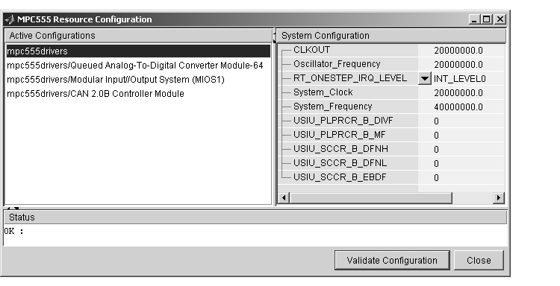Select the Oscillator_Frequency property label
Image resolution: width=560 pixels, height=286 pixels.
[x=337, y=64]
